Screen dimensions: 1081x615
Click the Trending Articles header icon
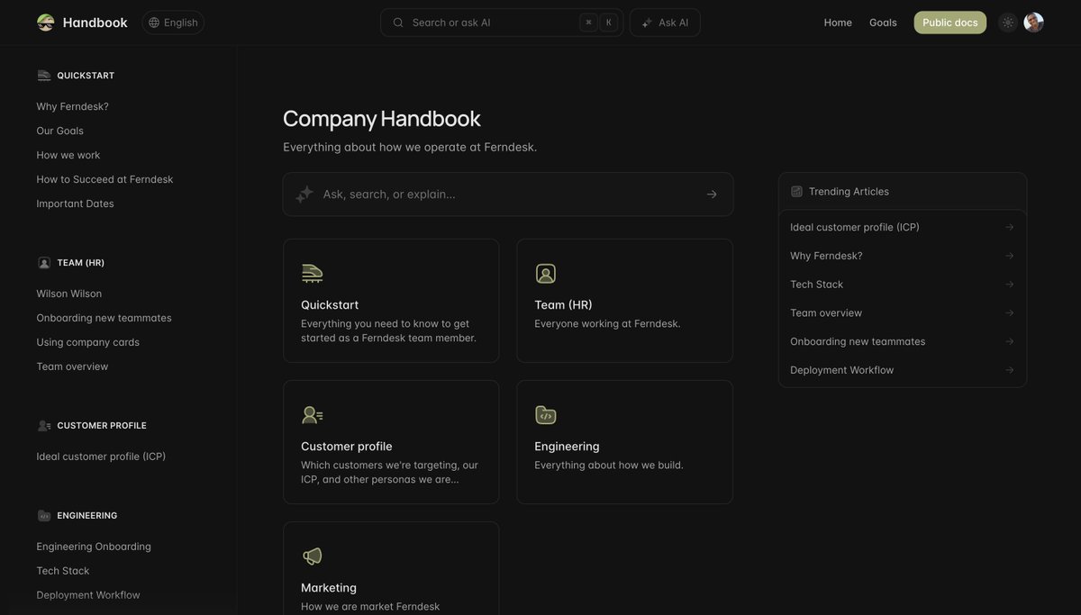[x=796, y=192]
